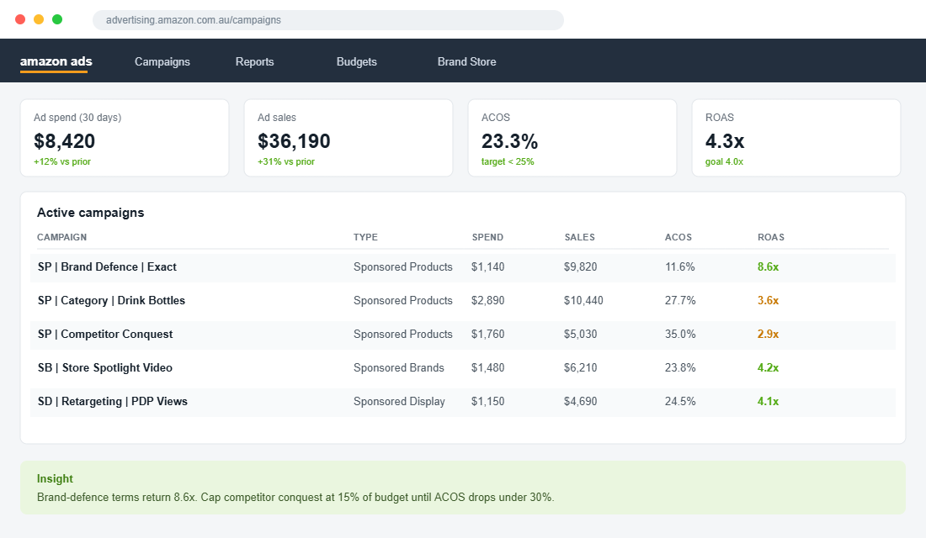
Task: Go to the Budgets section
Action: 357,62
